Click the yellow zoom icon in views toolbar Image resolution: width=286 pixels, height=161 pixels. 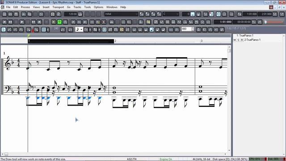[x=148, y=22]
